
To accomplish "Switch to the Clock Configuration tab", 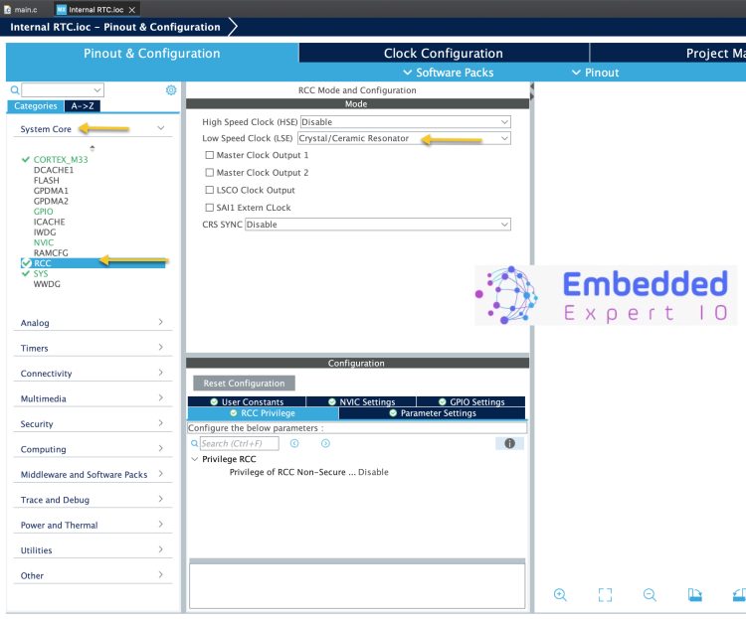I will [x=444, y=54].
